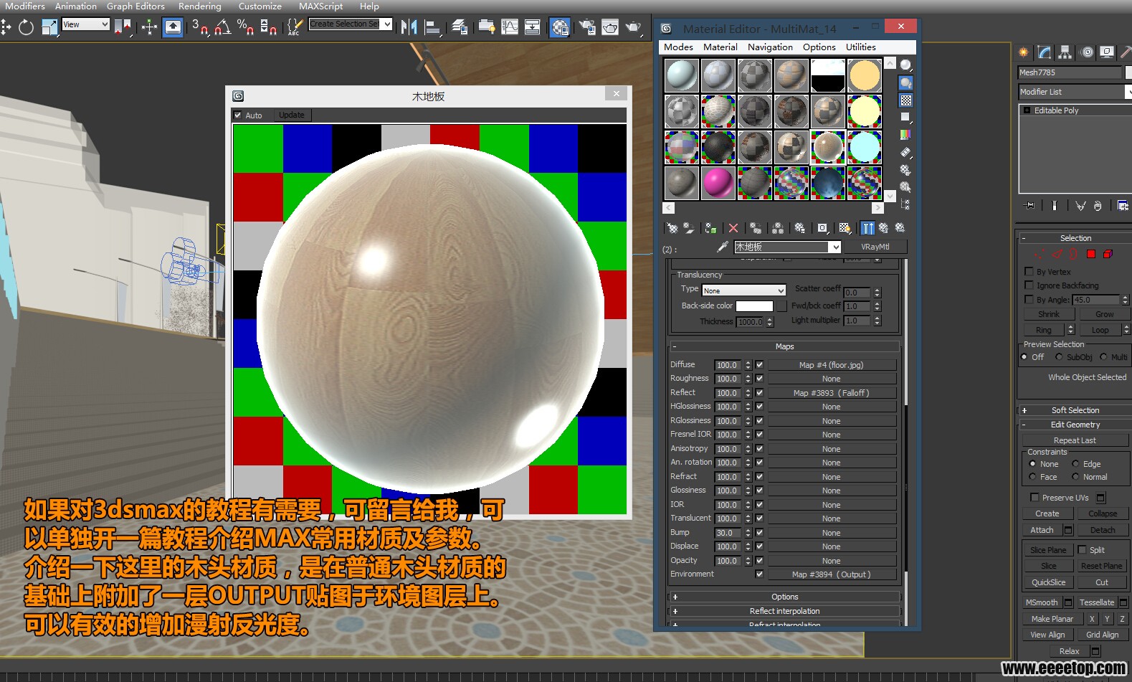This screenshot has height=682, width=1132.
Task: Select the Scale tool in main toolbar
Action: 49,27
